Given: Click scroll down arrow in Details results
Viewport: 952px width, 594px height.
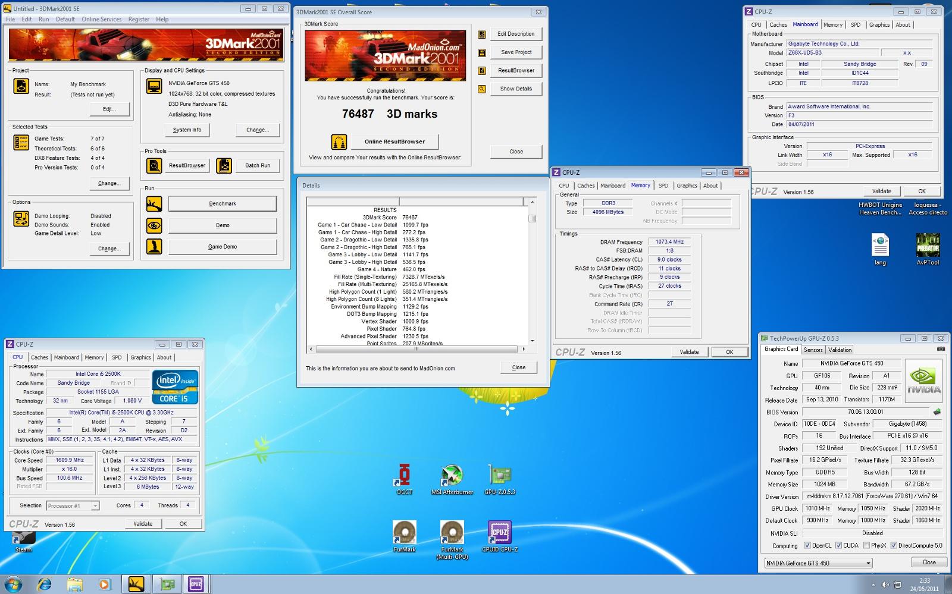Looking at the screenshot, I should (533, 341).
